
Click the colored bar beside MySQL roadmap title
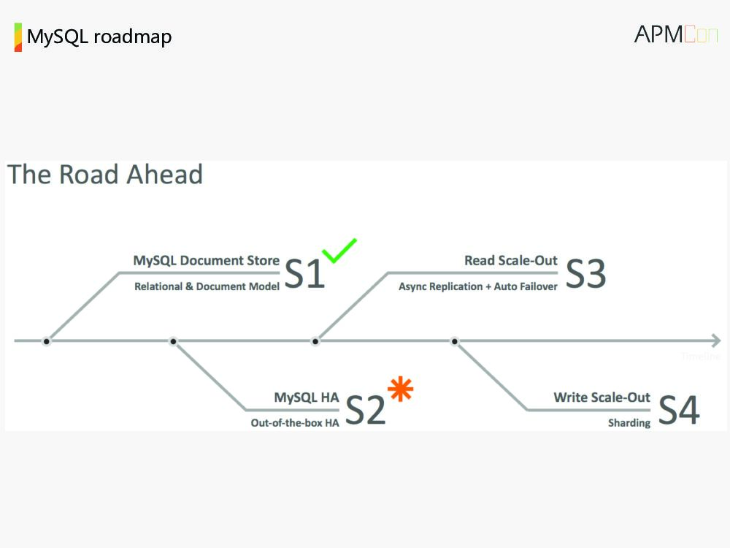tap(18, 37)
